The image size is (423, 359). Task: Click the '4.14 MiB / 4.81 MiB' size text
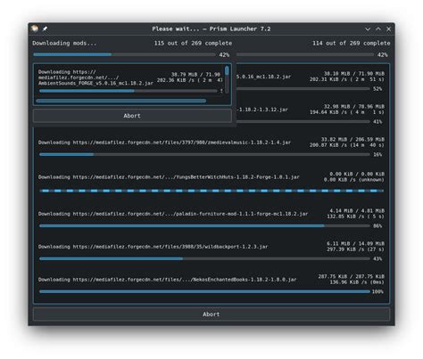pyautogui.click(x=357, y=210)
